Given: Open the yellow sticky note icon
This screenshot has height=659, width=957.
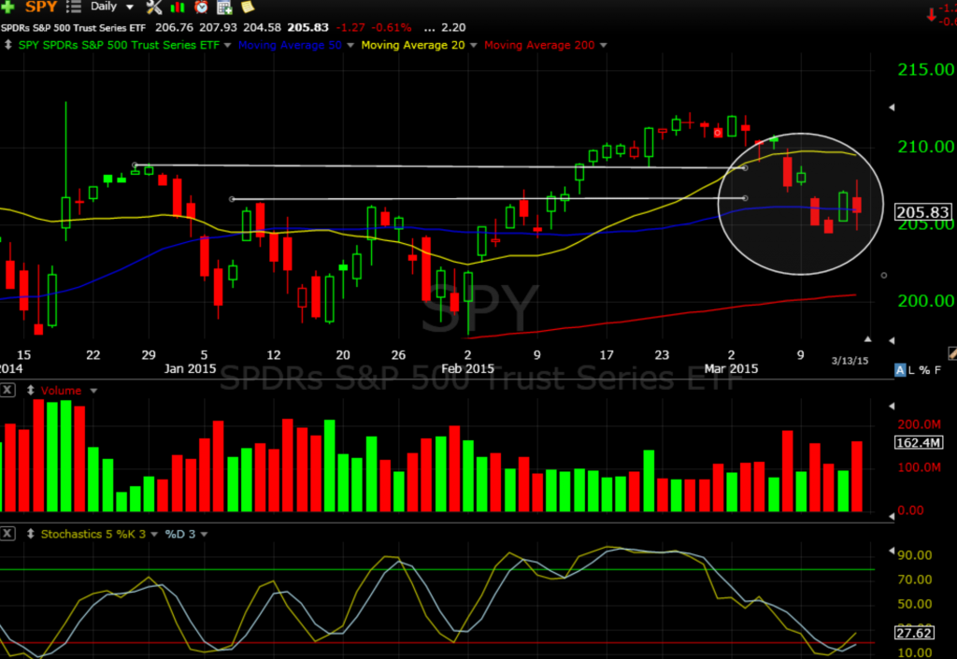Looking at the screenshot, I should tap(248, 7).
